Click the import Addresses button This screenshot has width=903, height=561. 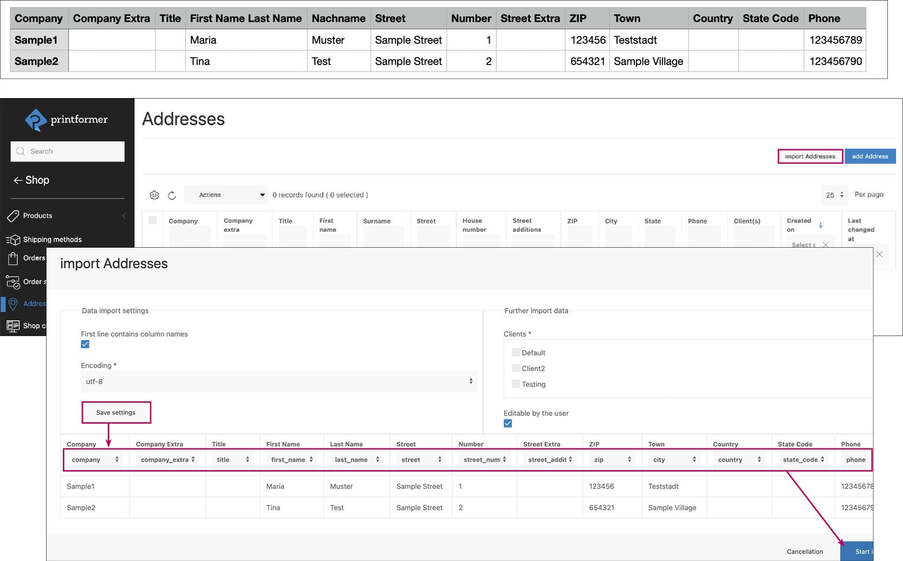click(810, 157)
